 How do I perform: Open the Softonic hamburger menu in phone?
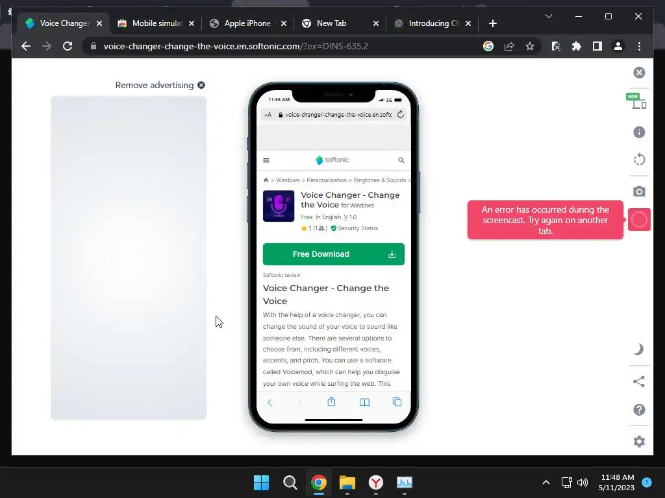[x=266, y=160]
